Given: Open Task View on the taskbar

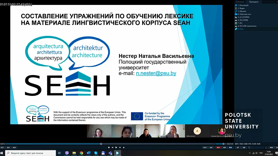Looking at the screenshot, I should click(x=59, y=153).
